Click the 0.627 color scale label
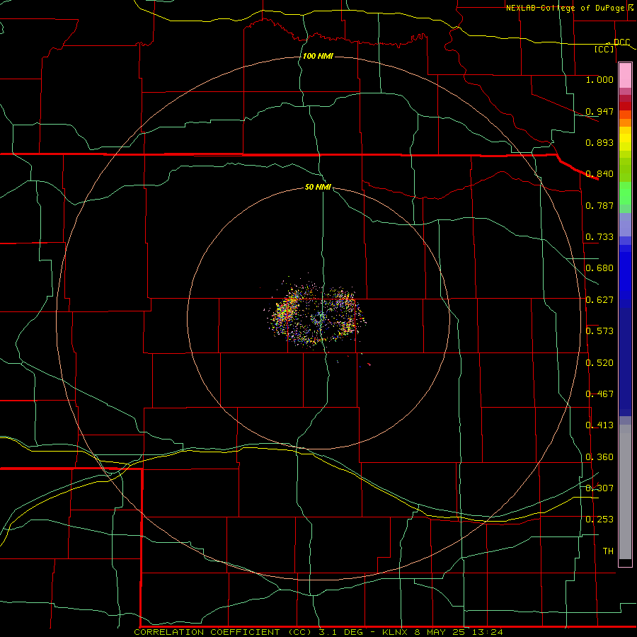This screenshot has width=637, height=637. [599, 300]
